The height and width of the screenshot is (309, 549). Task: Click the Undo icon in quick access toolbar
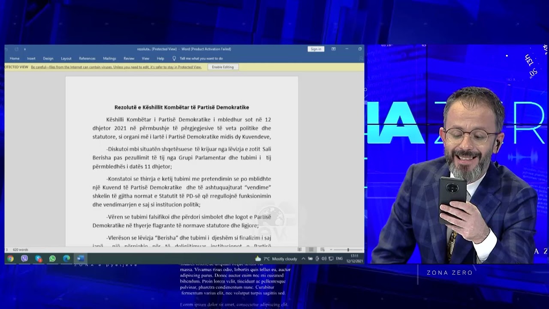pos(6,49)
